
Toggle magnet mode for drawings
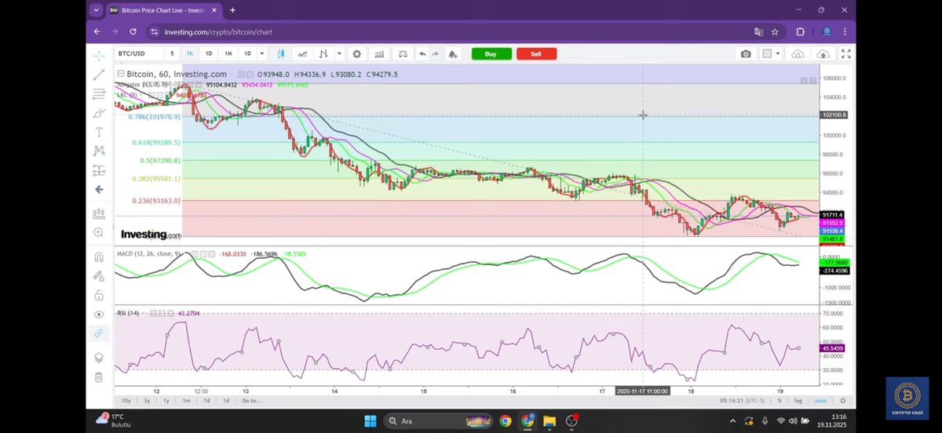click(99, 257)
